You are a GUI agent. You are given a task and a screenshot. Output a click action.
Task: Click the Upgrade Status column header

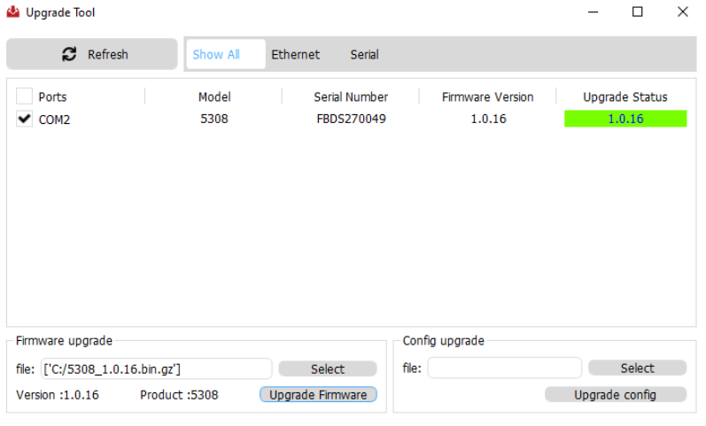pyautogui.click(x=625, y=97)
